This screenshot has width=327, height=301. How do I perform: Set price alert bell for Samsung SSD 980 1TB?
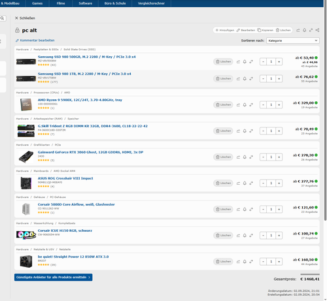click(x=245, y=79)
